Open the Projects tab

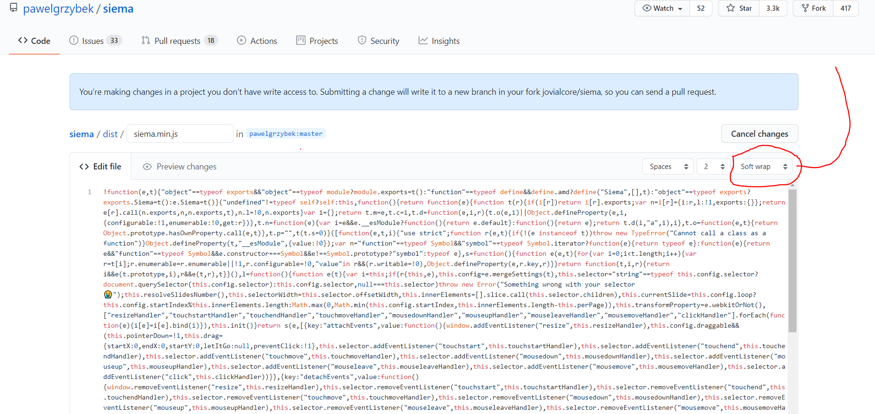(317, 41)
